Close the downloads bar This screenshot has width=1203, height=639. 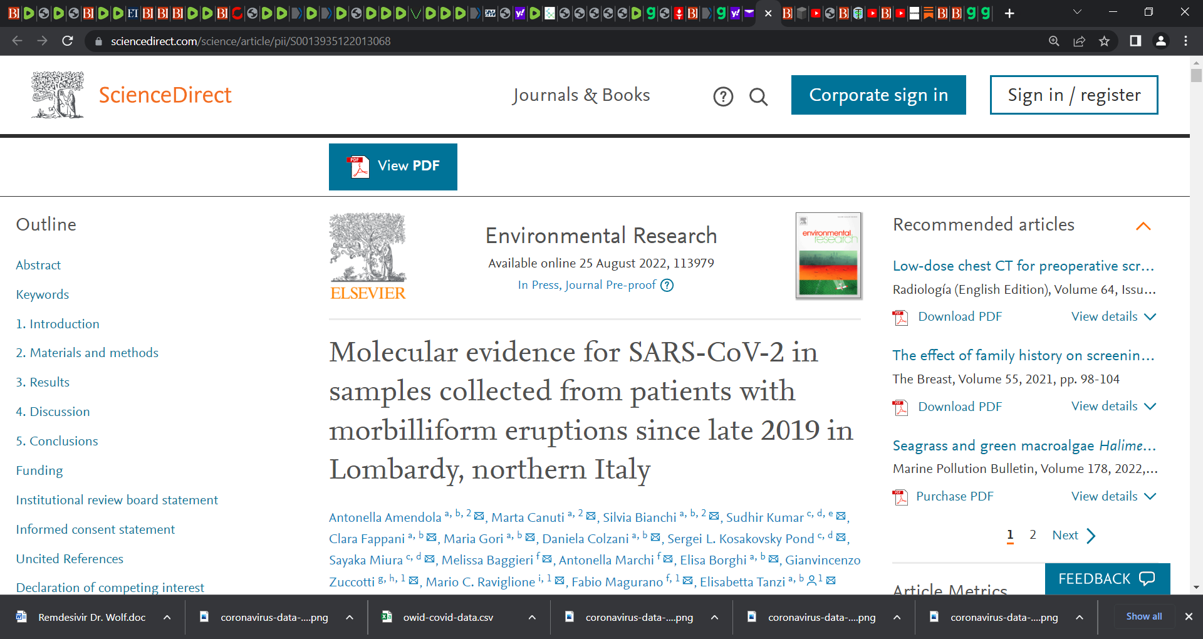click(1189, 616)
